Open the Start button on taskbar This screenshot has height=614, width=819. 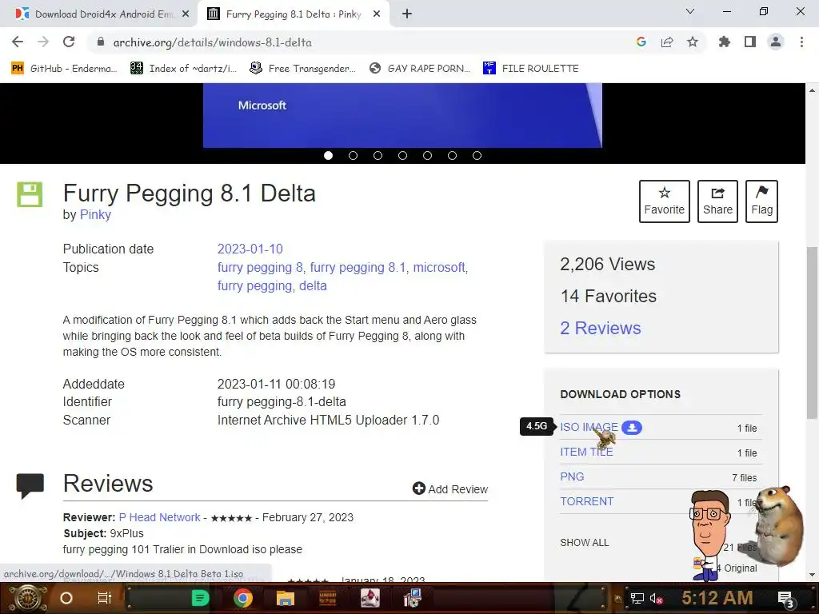click(28, 598)
